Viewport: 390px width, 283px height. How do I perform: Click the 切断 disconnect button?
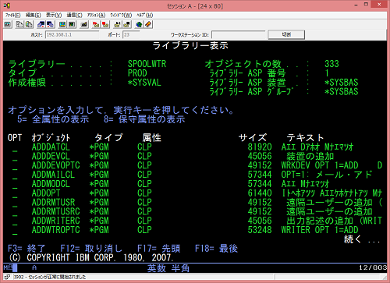click(286, 34)
